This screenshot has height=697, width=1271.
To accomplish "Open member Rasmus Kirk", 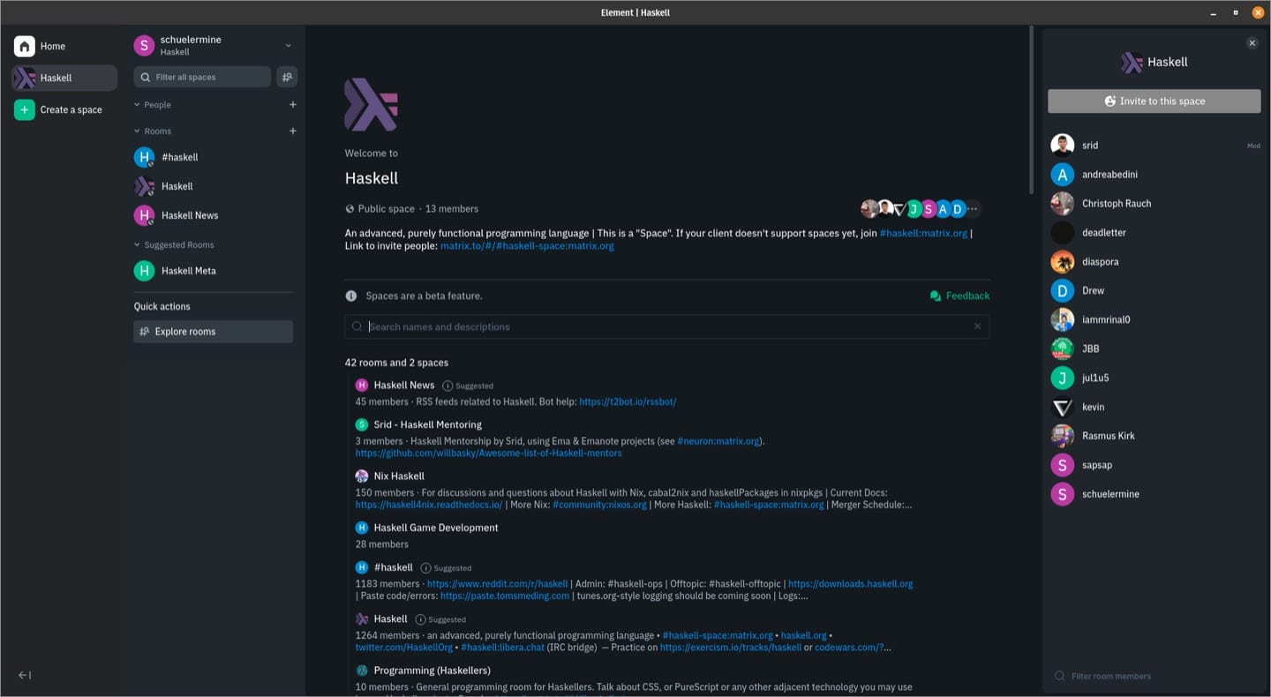I will tap(1154, 436).
